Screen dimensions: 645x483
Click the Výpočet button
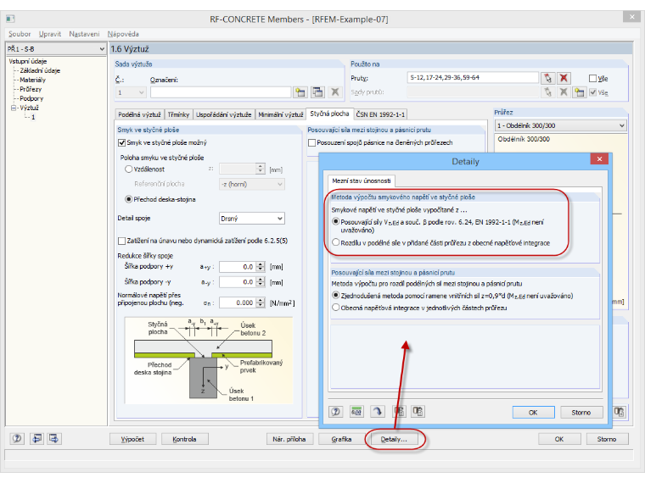pos(133,439)
